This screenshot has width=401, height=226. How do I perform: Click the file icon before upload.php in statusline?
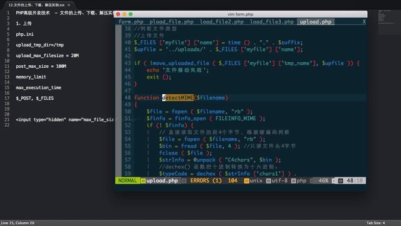click(x=143, y=181)
